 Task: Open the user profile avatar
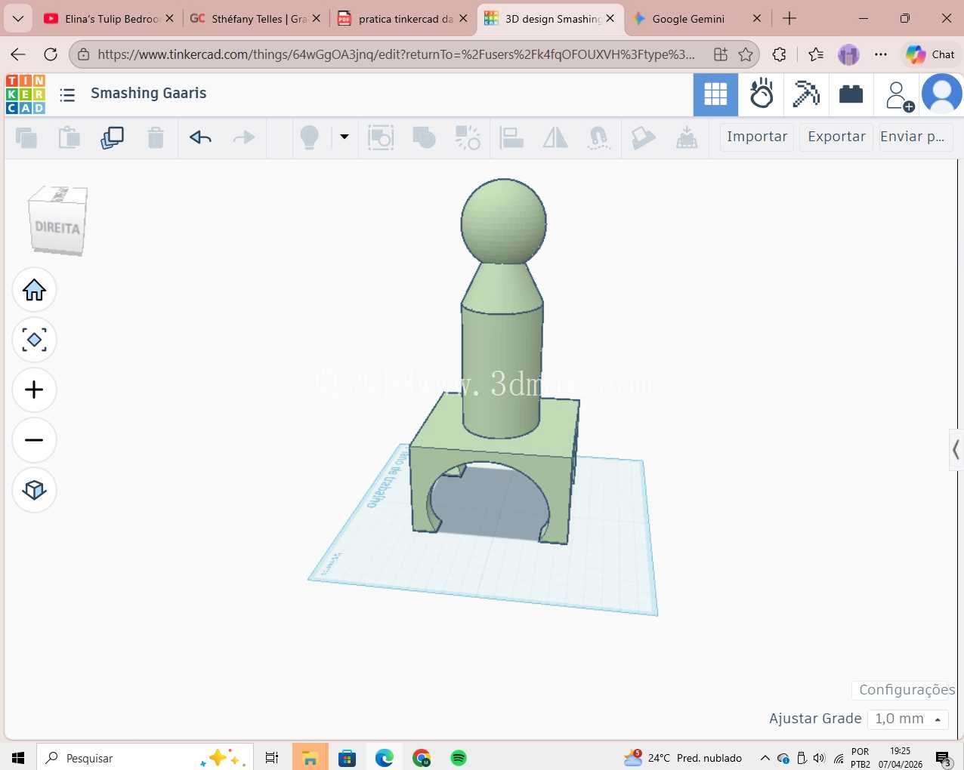coord(942,94)
